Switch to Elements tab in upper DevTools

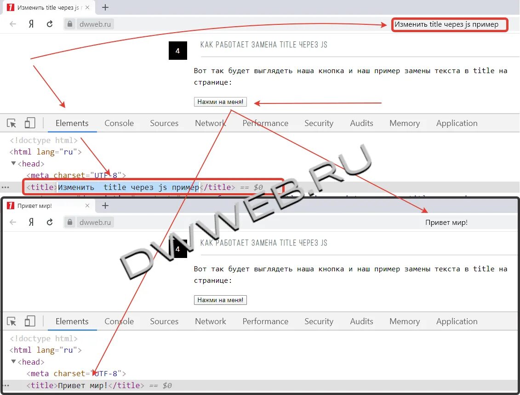pos(72,123)
